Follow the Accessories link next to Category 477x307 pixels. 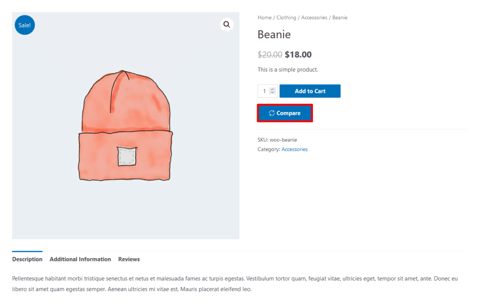coord(294,149)
